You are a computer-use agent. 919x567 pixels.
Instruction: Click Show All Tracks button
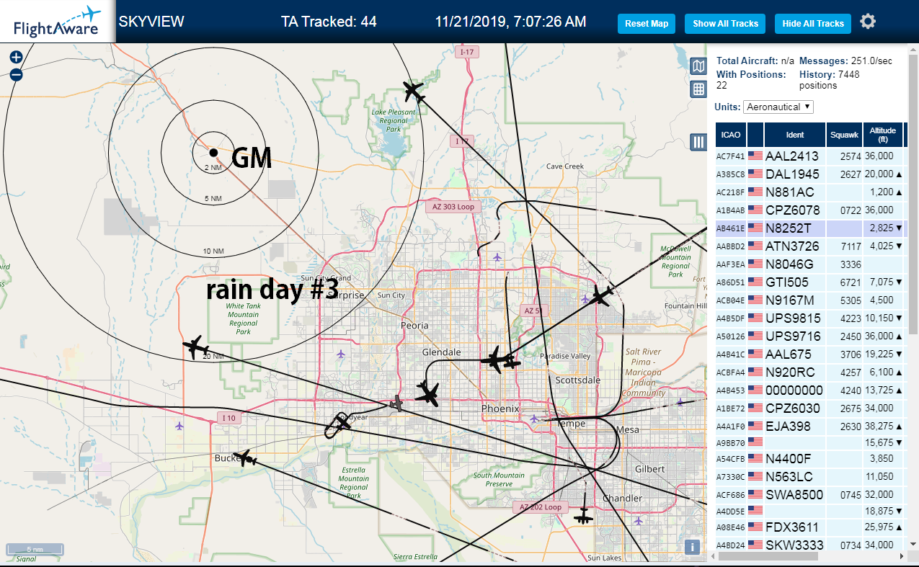tap(725, 24)
